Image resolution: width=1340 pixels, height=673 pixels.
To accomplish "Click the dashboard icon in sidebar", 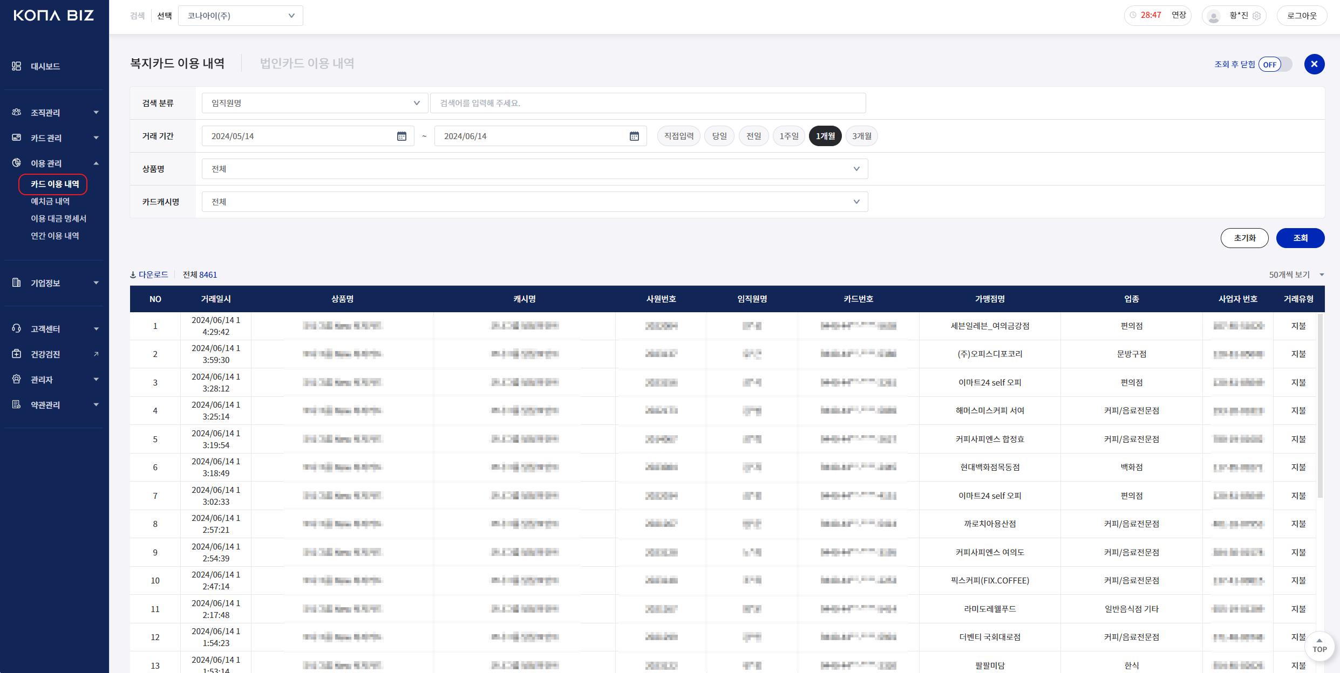I will point(17,66).
